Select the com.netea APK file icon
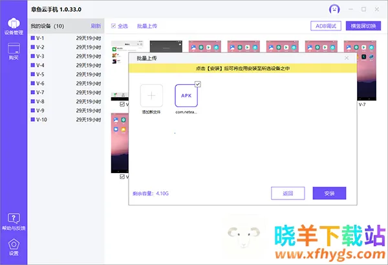This screenshot has height=265, width=388. (186, 96)
